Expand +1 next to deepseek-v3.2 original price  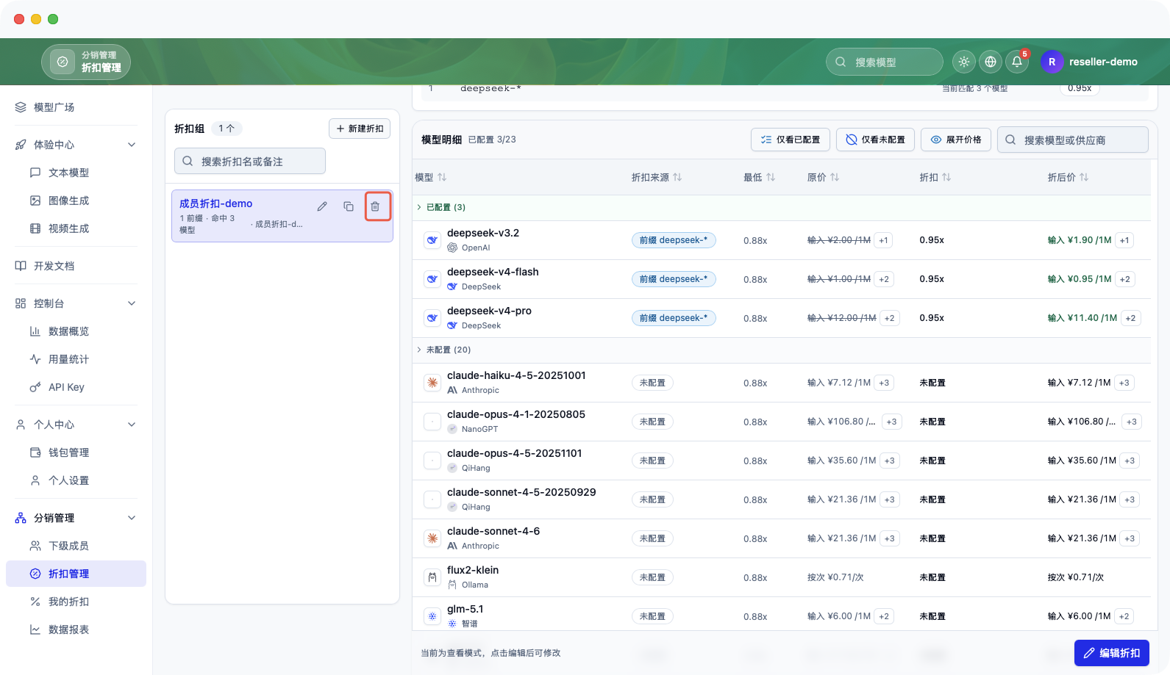pos(883,240)
